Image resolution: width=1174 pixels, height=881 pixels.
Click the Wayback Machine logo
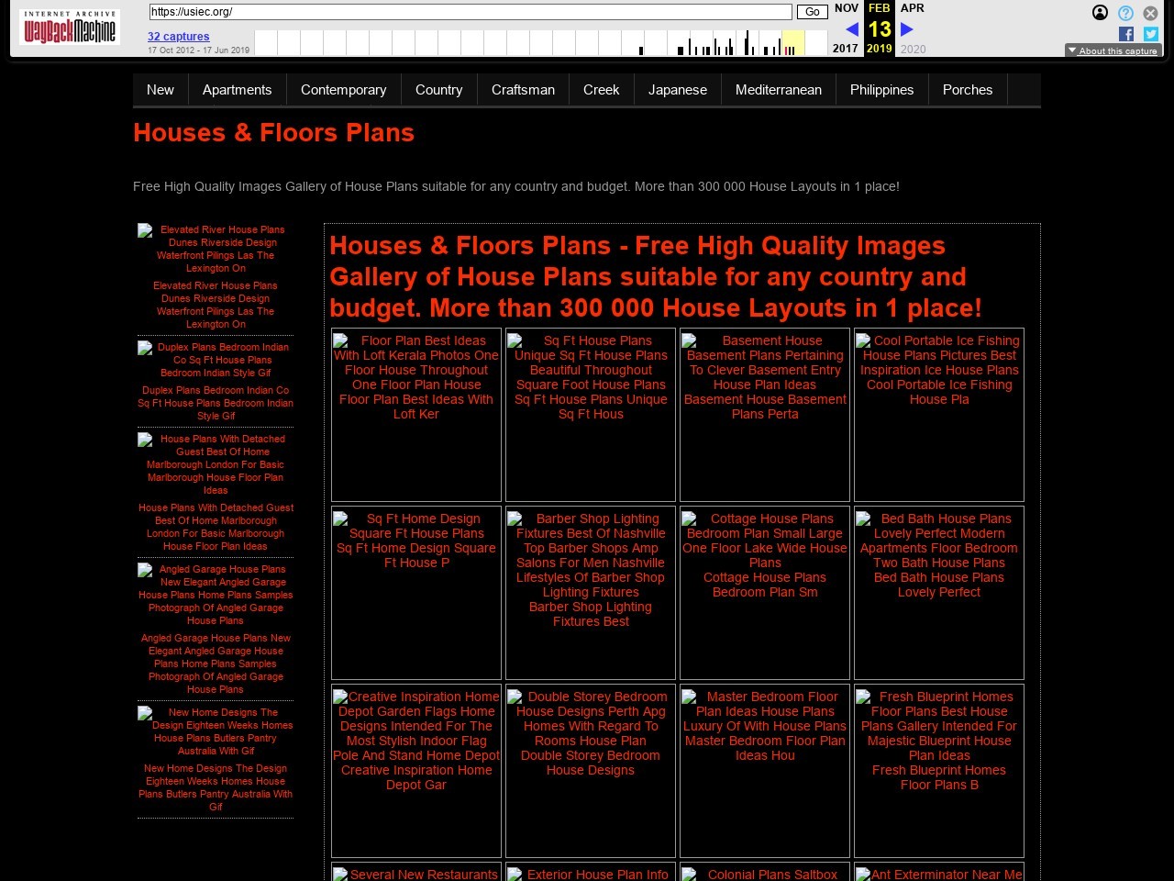[70, 28]
